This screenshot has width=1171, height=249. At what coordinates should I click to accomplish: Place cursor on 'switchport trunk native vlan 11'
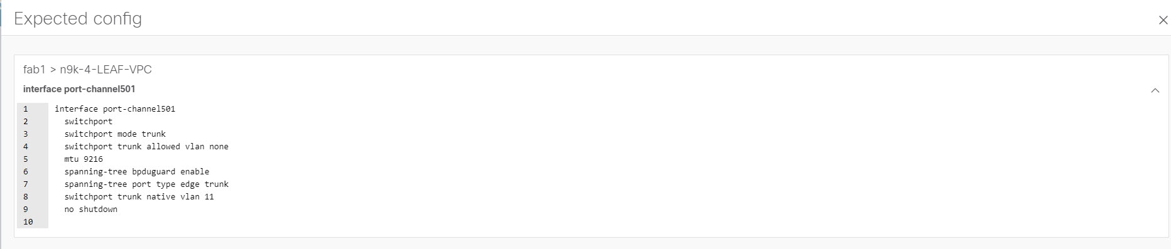coord(139,197)
